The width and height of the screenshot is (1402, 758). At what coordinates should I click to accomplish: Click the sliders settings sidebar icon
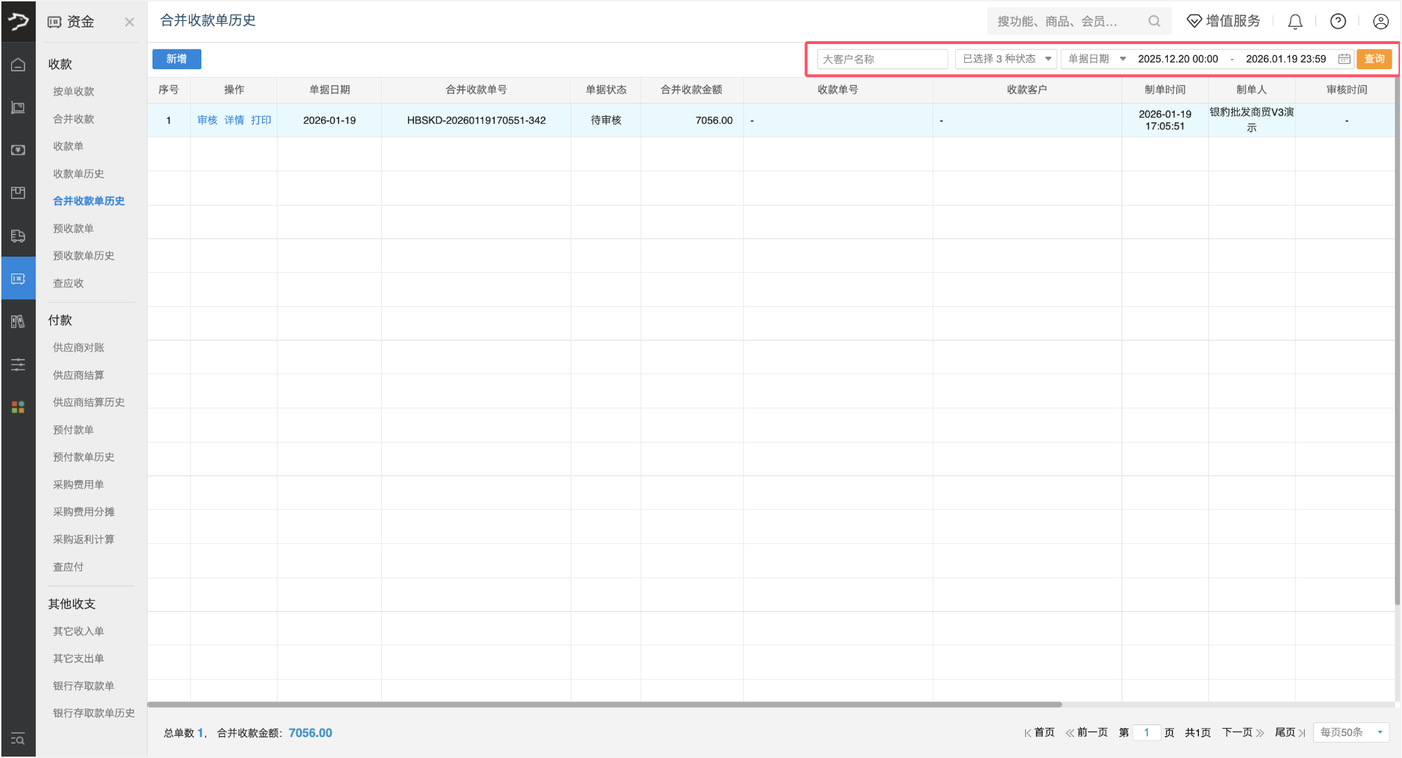coord(18,364)
